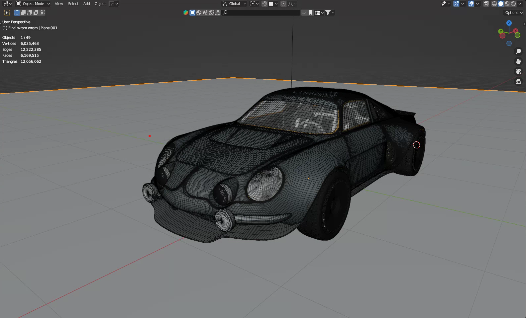The image size is (526, 318).
Task: Click the blue Z axis on gizmo
Action: (x=509, y=23)
